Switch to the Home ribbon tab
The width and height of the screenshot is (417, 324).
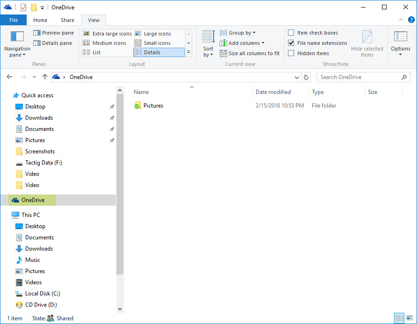40,20
